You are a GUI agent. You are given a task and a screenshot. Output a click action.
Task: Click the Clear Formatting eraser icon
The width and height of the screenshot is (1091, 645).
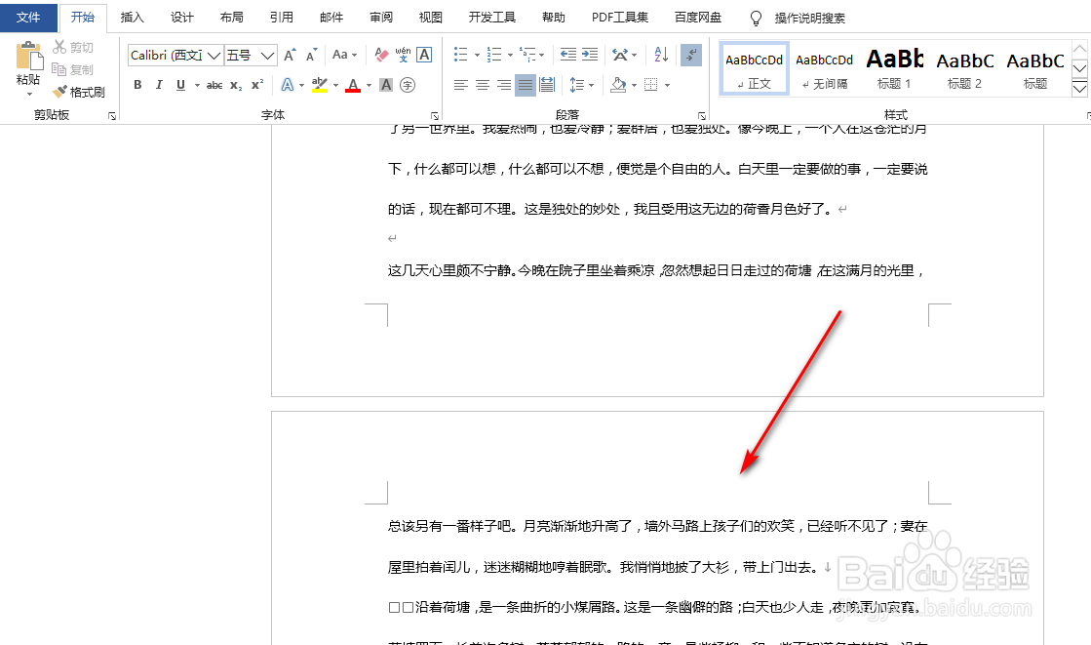tap(381, 55)
